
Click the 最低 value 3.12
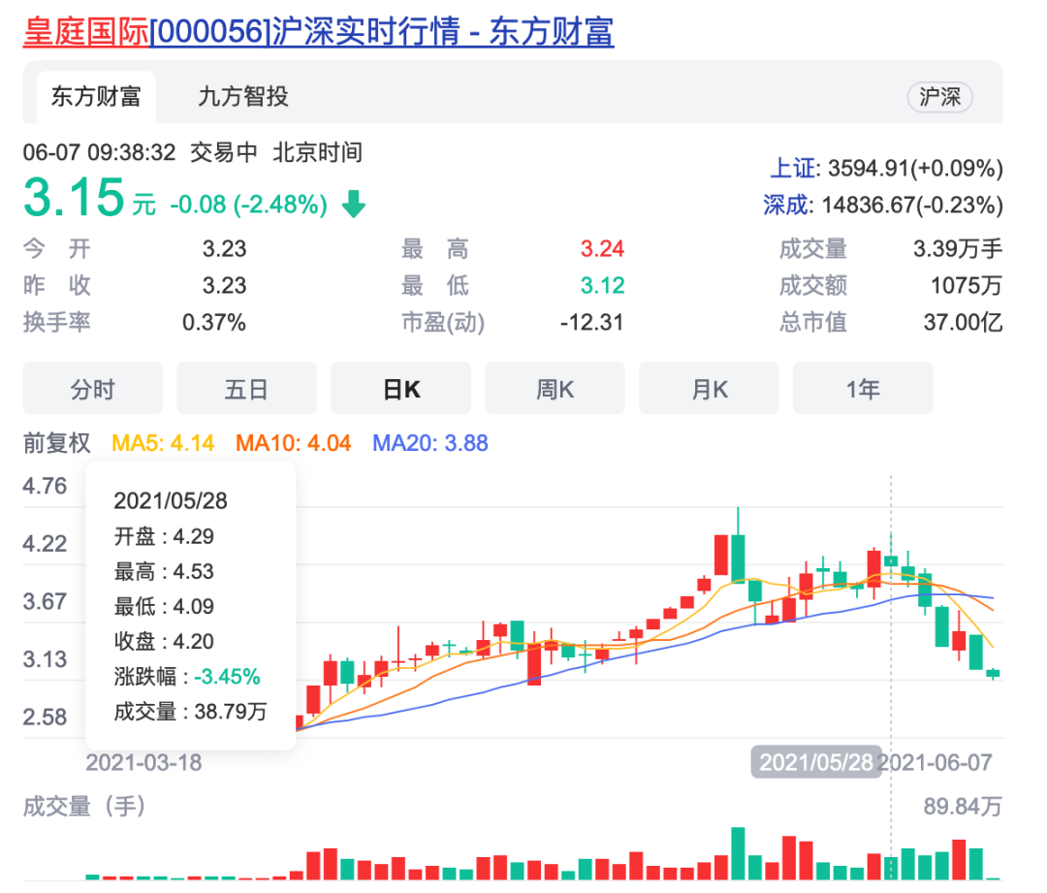(x=602, y=285)
